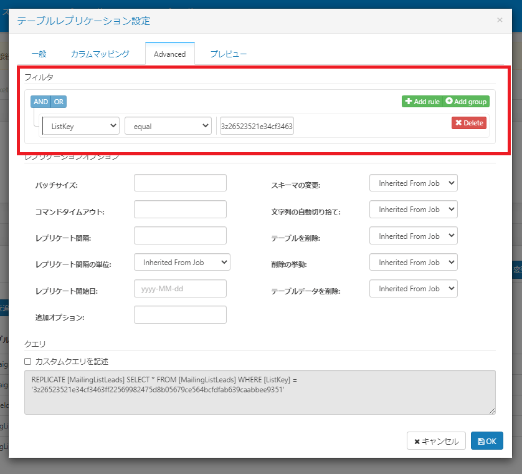Click the Add rule plus button
The image size is (522, 474).
[x=422, y=102]
